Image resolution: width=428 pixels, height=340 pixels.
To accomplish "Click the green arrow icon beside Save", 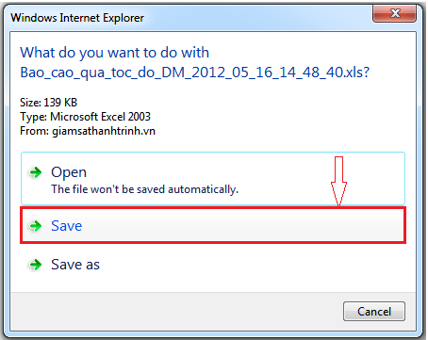I will (x=36, y=226).
